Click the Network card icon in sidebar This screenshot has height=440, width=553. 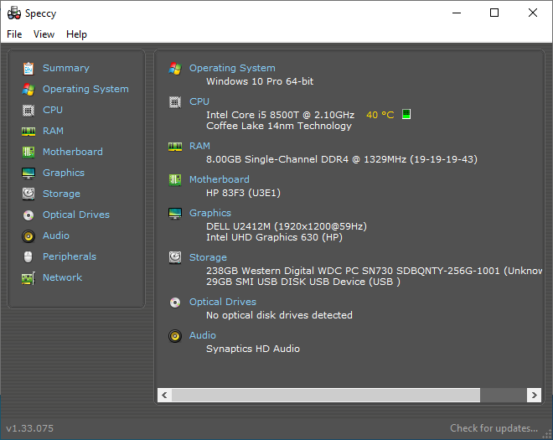coord(28,278)
